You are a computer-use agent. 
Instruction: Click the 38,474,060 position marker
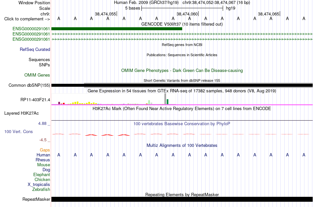[187, 14]
